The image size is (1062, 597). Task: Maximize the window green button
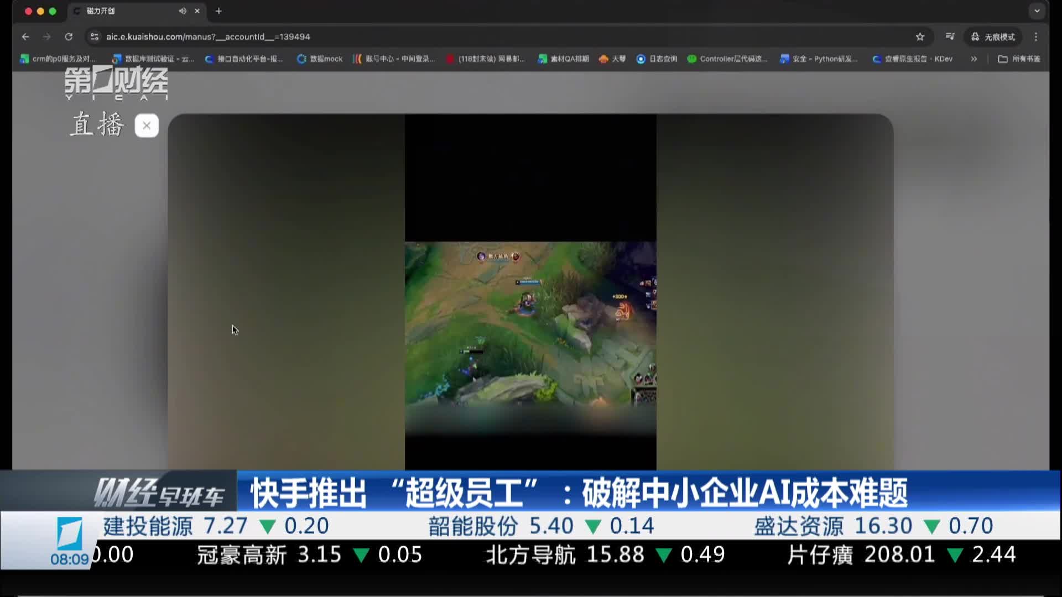pyautogui.click(x=53, y=11)
